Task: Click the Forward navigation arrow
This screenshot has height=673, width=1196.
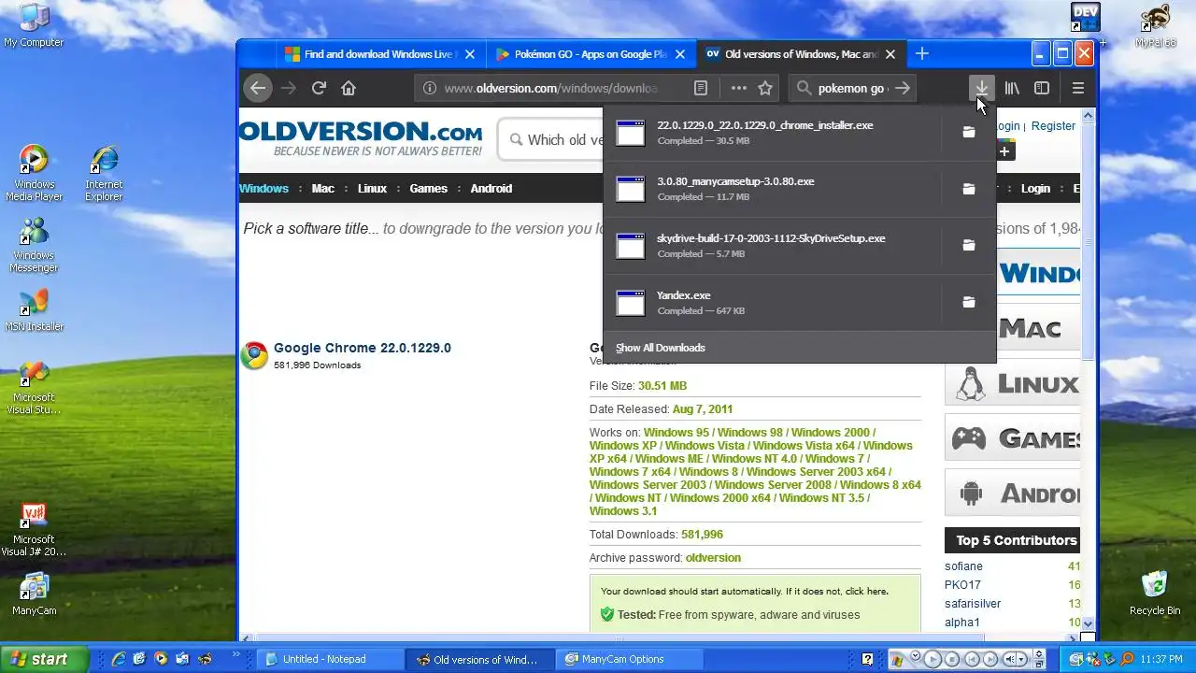Action: tap(289, 88)
